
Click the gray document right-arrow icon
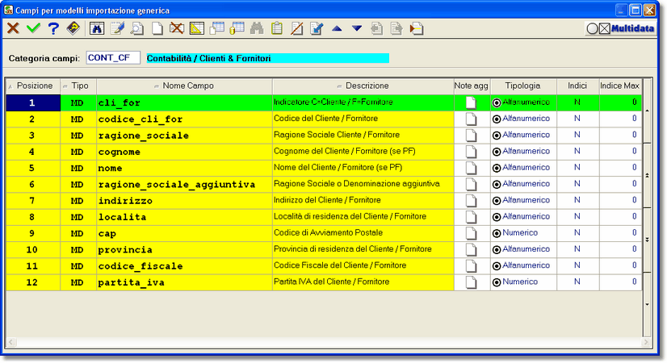point(396,28)
